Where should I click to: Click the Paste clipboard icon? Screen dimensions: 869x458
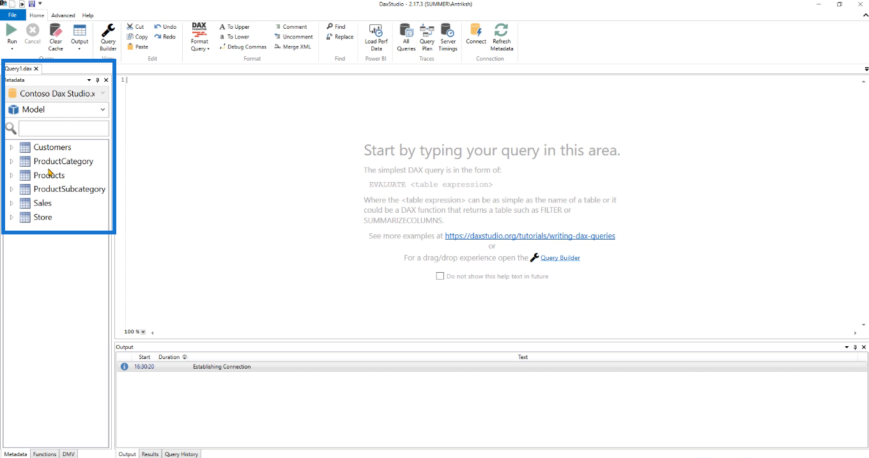coord(137,47)
